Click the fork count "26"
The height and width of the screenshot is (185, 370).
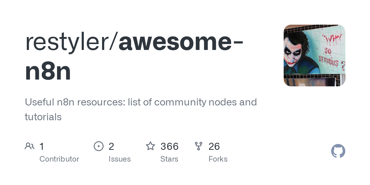[214, 146]
